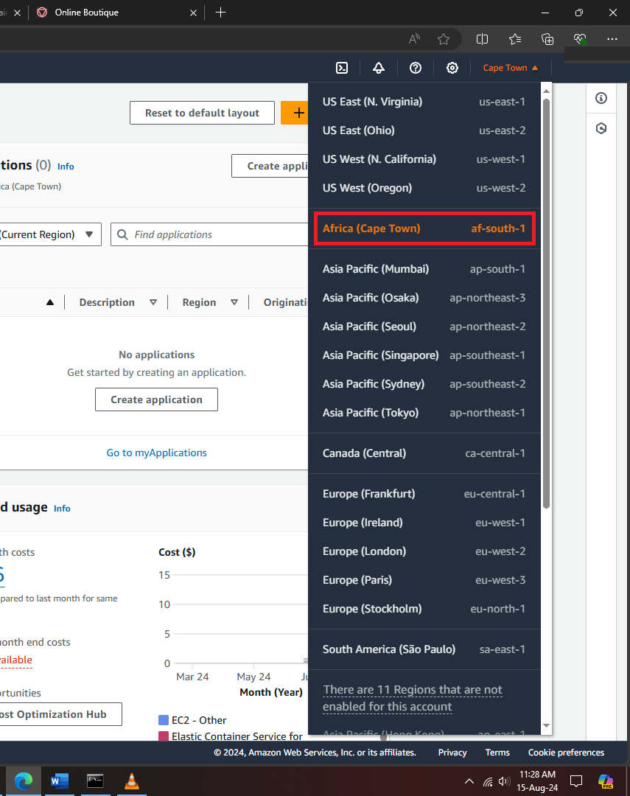630x796 pixels.
Task: Click the 11 Regions not enabled note
Action: click(412, 698)
